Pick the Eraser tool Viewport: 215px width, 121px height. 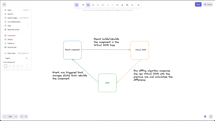point(132,5)
